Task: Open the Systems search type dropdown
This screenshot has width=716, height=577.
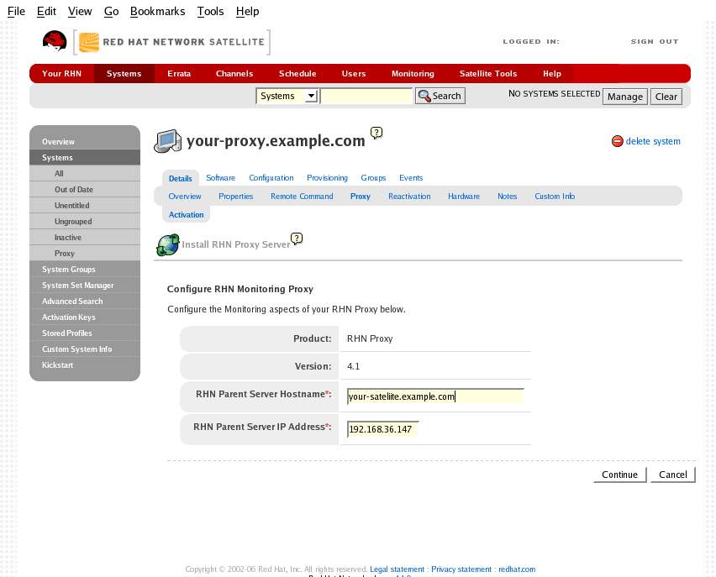Action: point(287,96)
